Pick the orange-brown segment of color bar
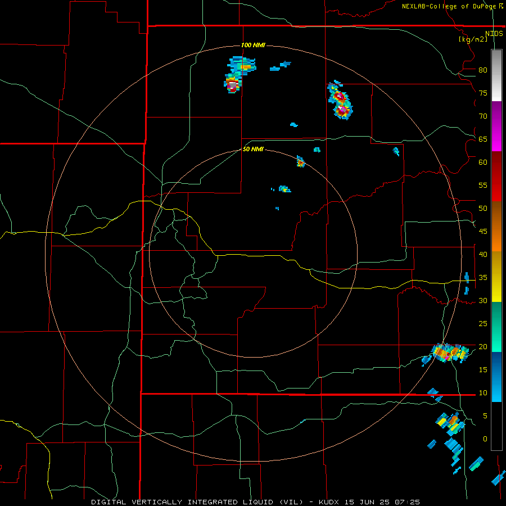Screen dimensions: 506x506 pyautogui.click(x=496, y=226)
